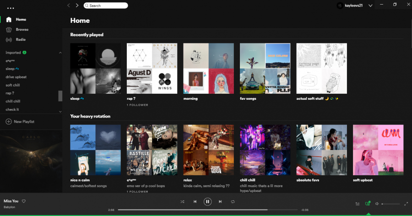
Task: Open the Miss You song title link
Action: 11,201
